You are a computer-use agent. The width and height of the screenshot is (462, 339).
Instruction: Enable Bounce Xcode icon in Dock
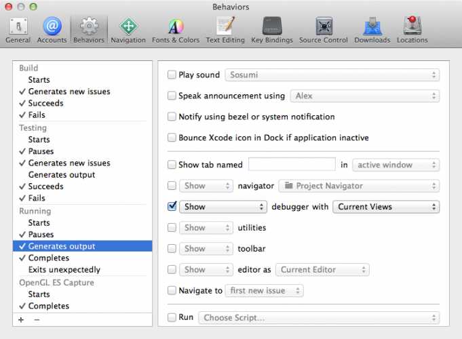coord(172,137)
